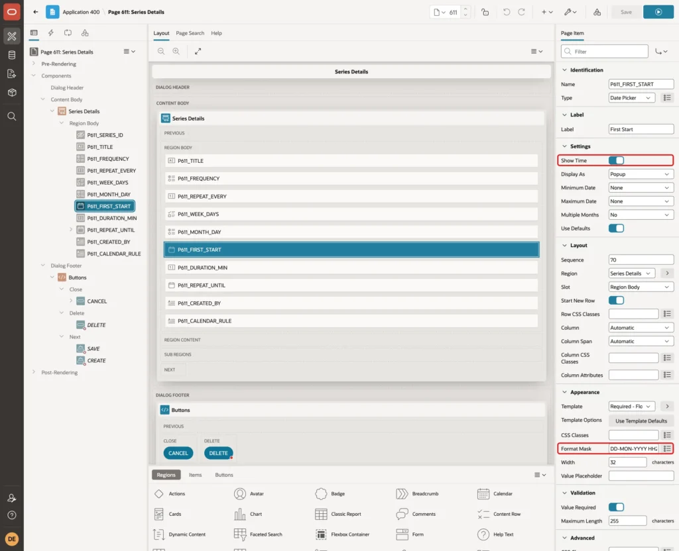Click the Redo icon in the toolbar
The width and height of the screenshot is (679, 551).
pos(521,12)
